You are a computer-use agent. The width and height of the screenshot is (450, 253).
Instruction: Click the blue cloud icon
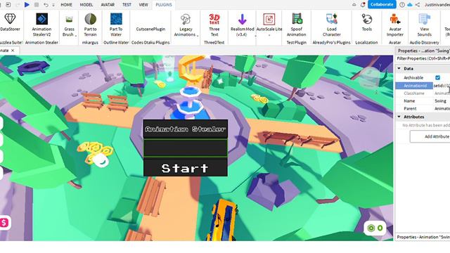pyautogui.click(x=410, y=5)
